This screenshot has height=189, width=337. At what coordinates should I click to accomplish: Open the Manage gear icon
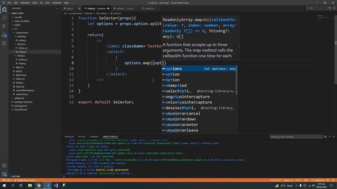point(4,174)
